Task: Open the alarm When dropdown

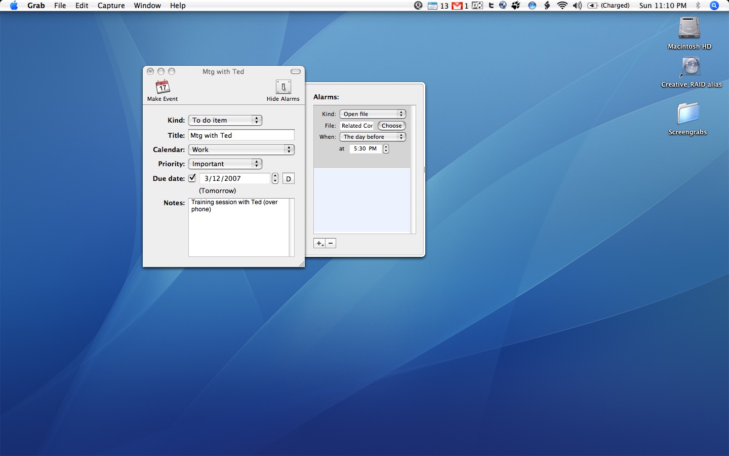Action: (x=373, y=137)
